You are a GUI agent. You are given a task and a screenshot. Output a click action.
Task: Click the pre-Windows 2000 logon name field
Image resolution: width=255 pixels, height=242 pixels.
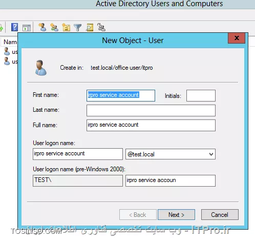tap(171, 180)
